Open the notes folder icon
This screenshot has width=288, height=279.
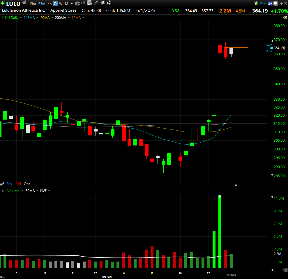click(x=103, y=3)
